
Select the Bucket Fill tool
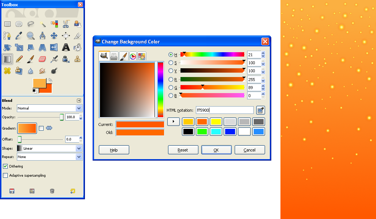77,47
